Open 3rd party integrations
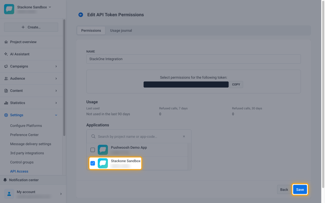This screenshot has height=203, width=325. [x=27, y=153]
